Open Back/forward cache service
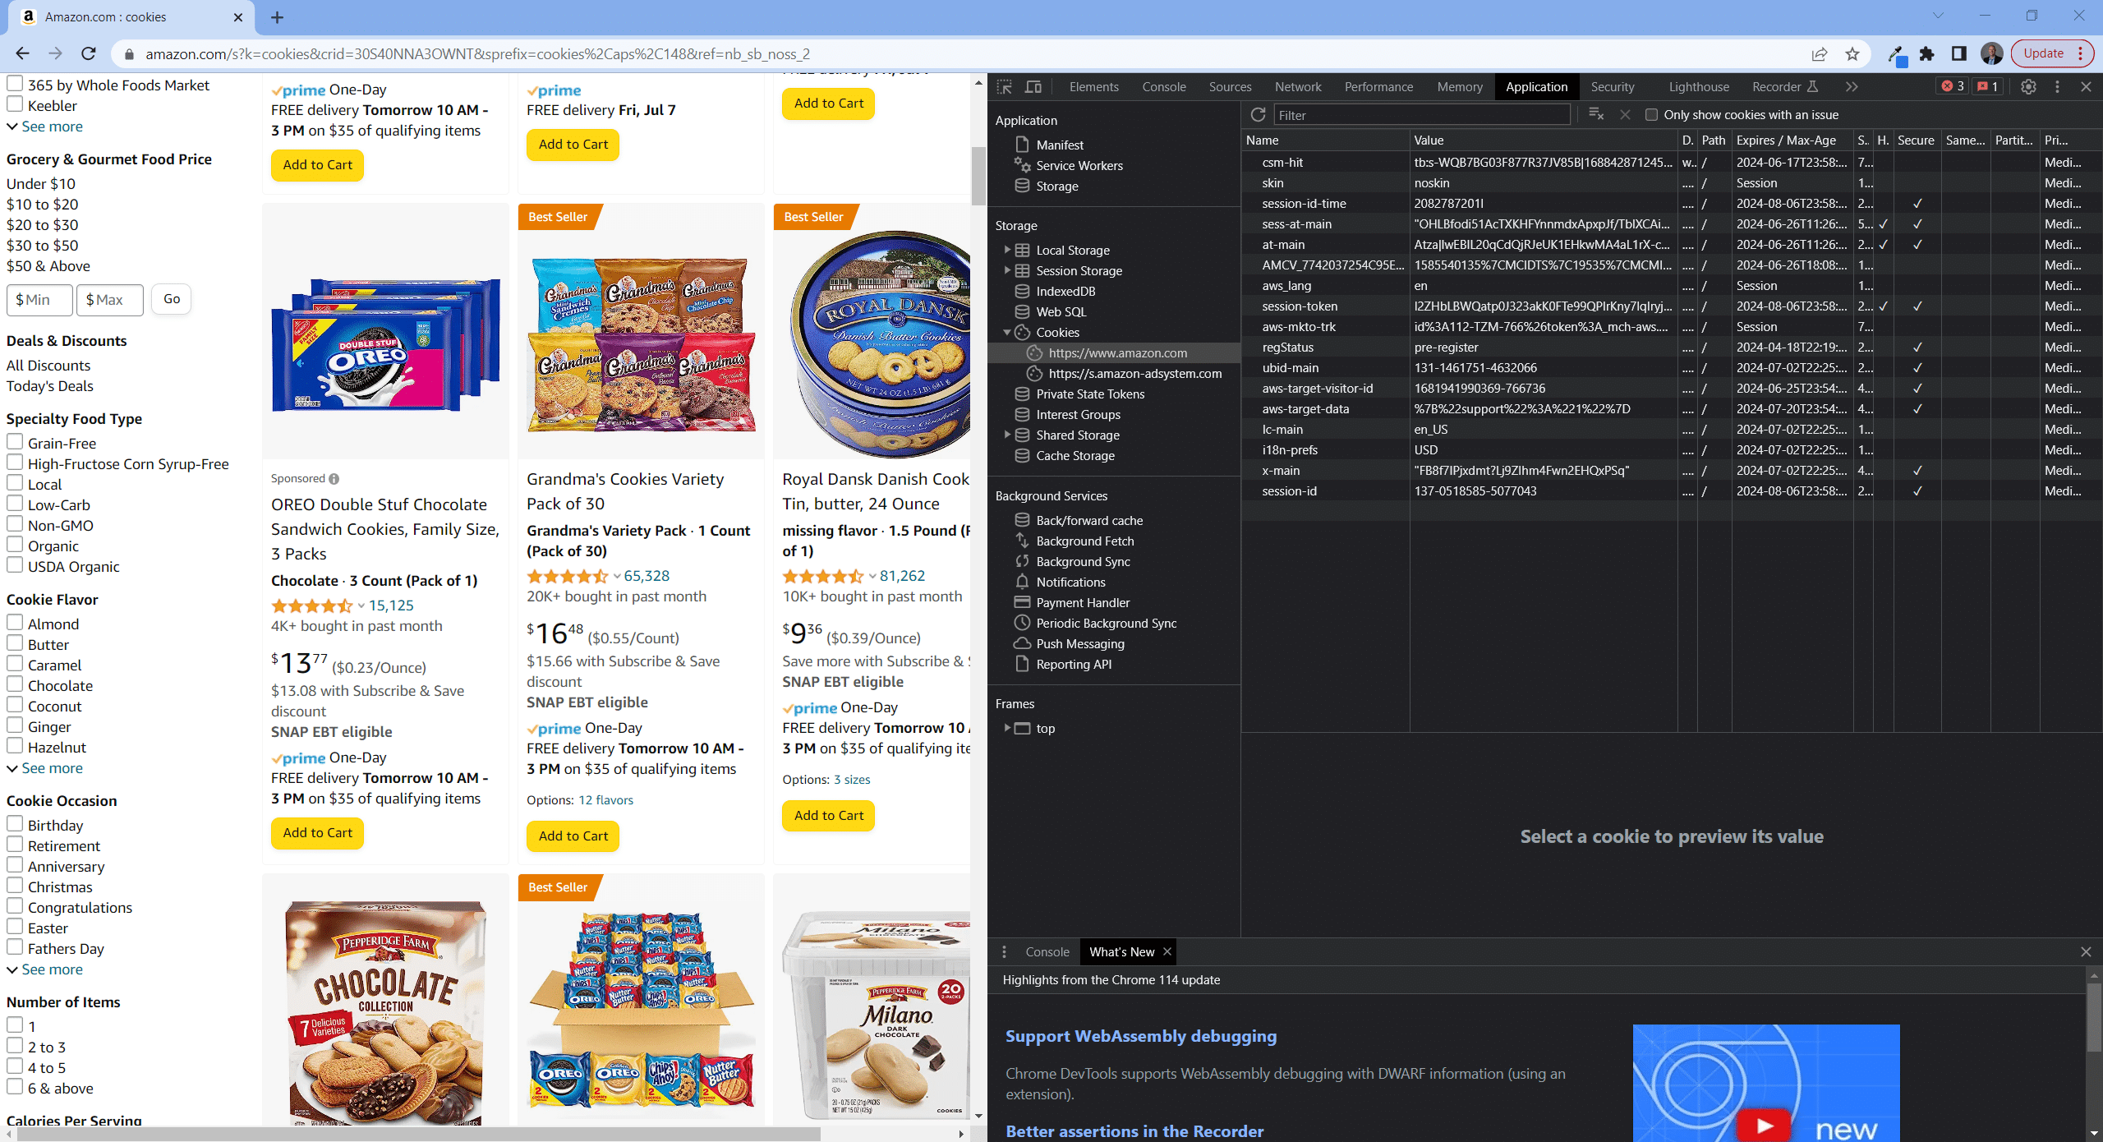 click(x=1088, y=520)
